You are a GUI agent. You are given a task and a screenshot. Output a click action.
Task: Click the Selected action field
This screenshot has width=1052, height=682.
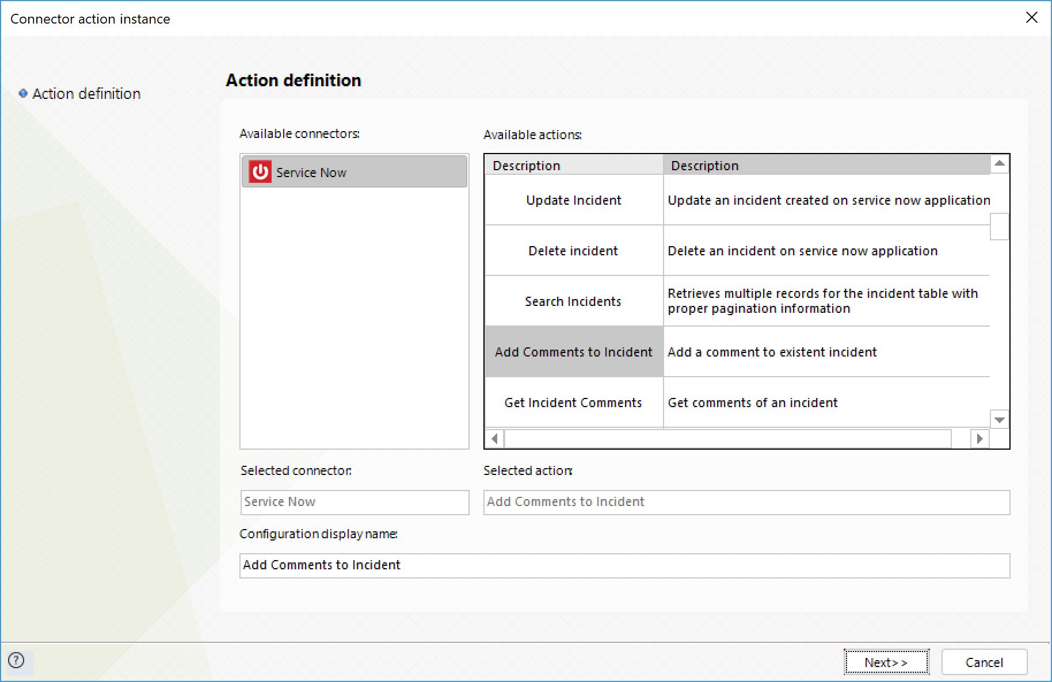click(x=746, y=502)
